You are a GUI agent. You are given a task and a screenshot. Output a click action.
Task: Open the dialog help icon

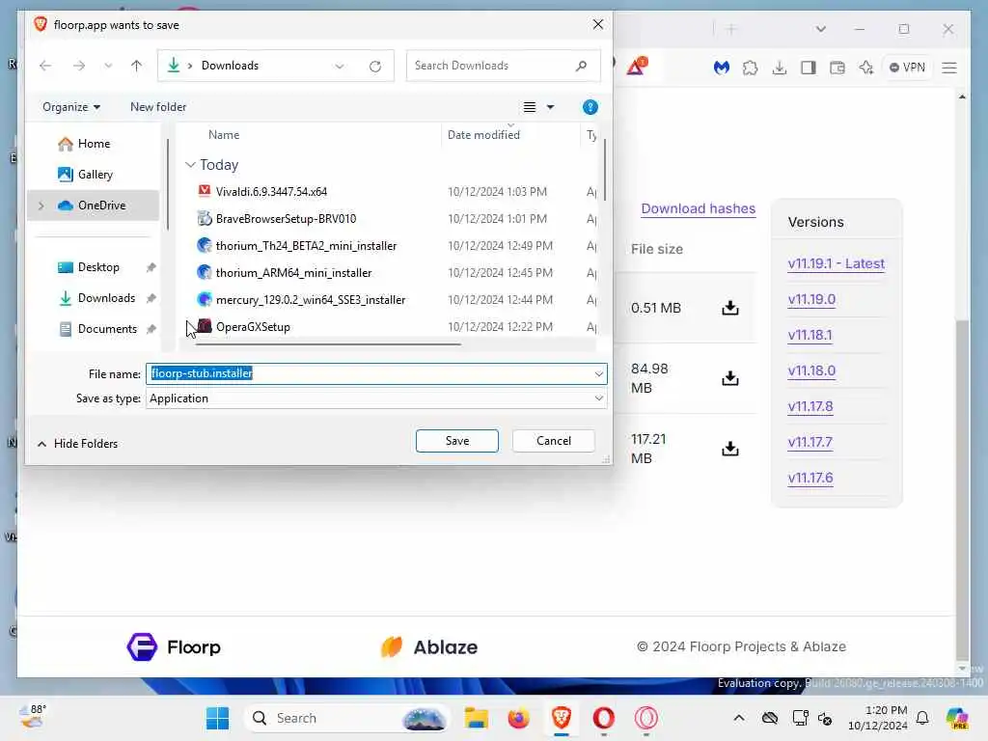click(x=590, y=107)
